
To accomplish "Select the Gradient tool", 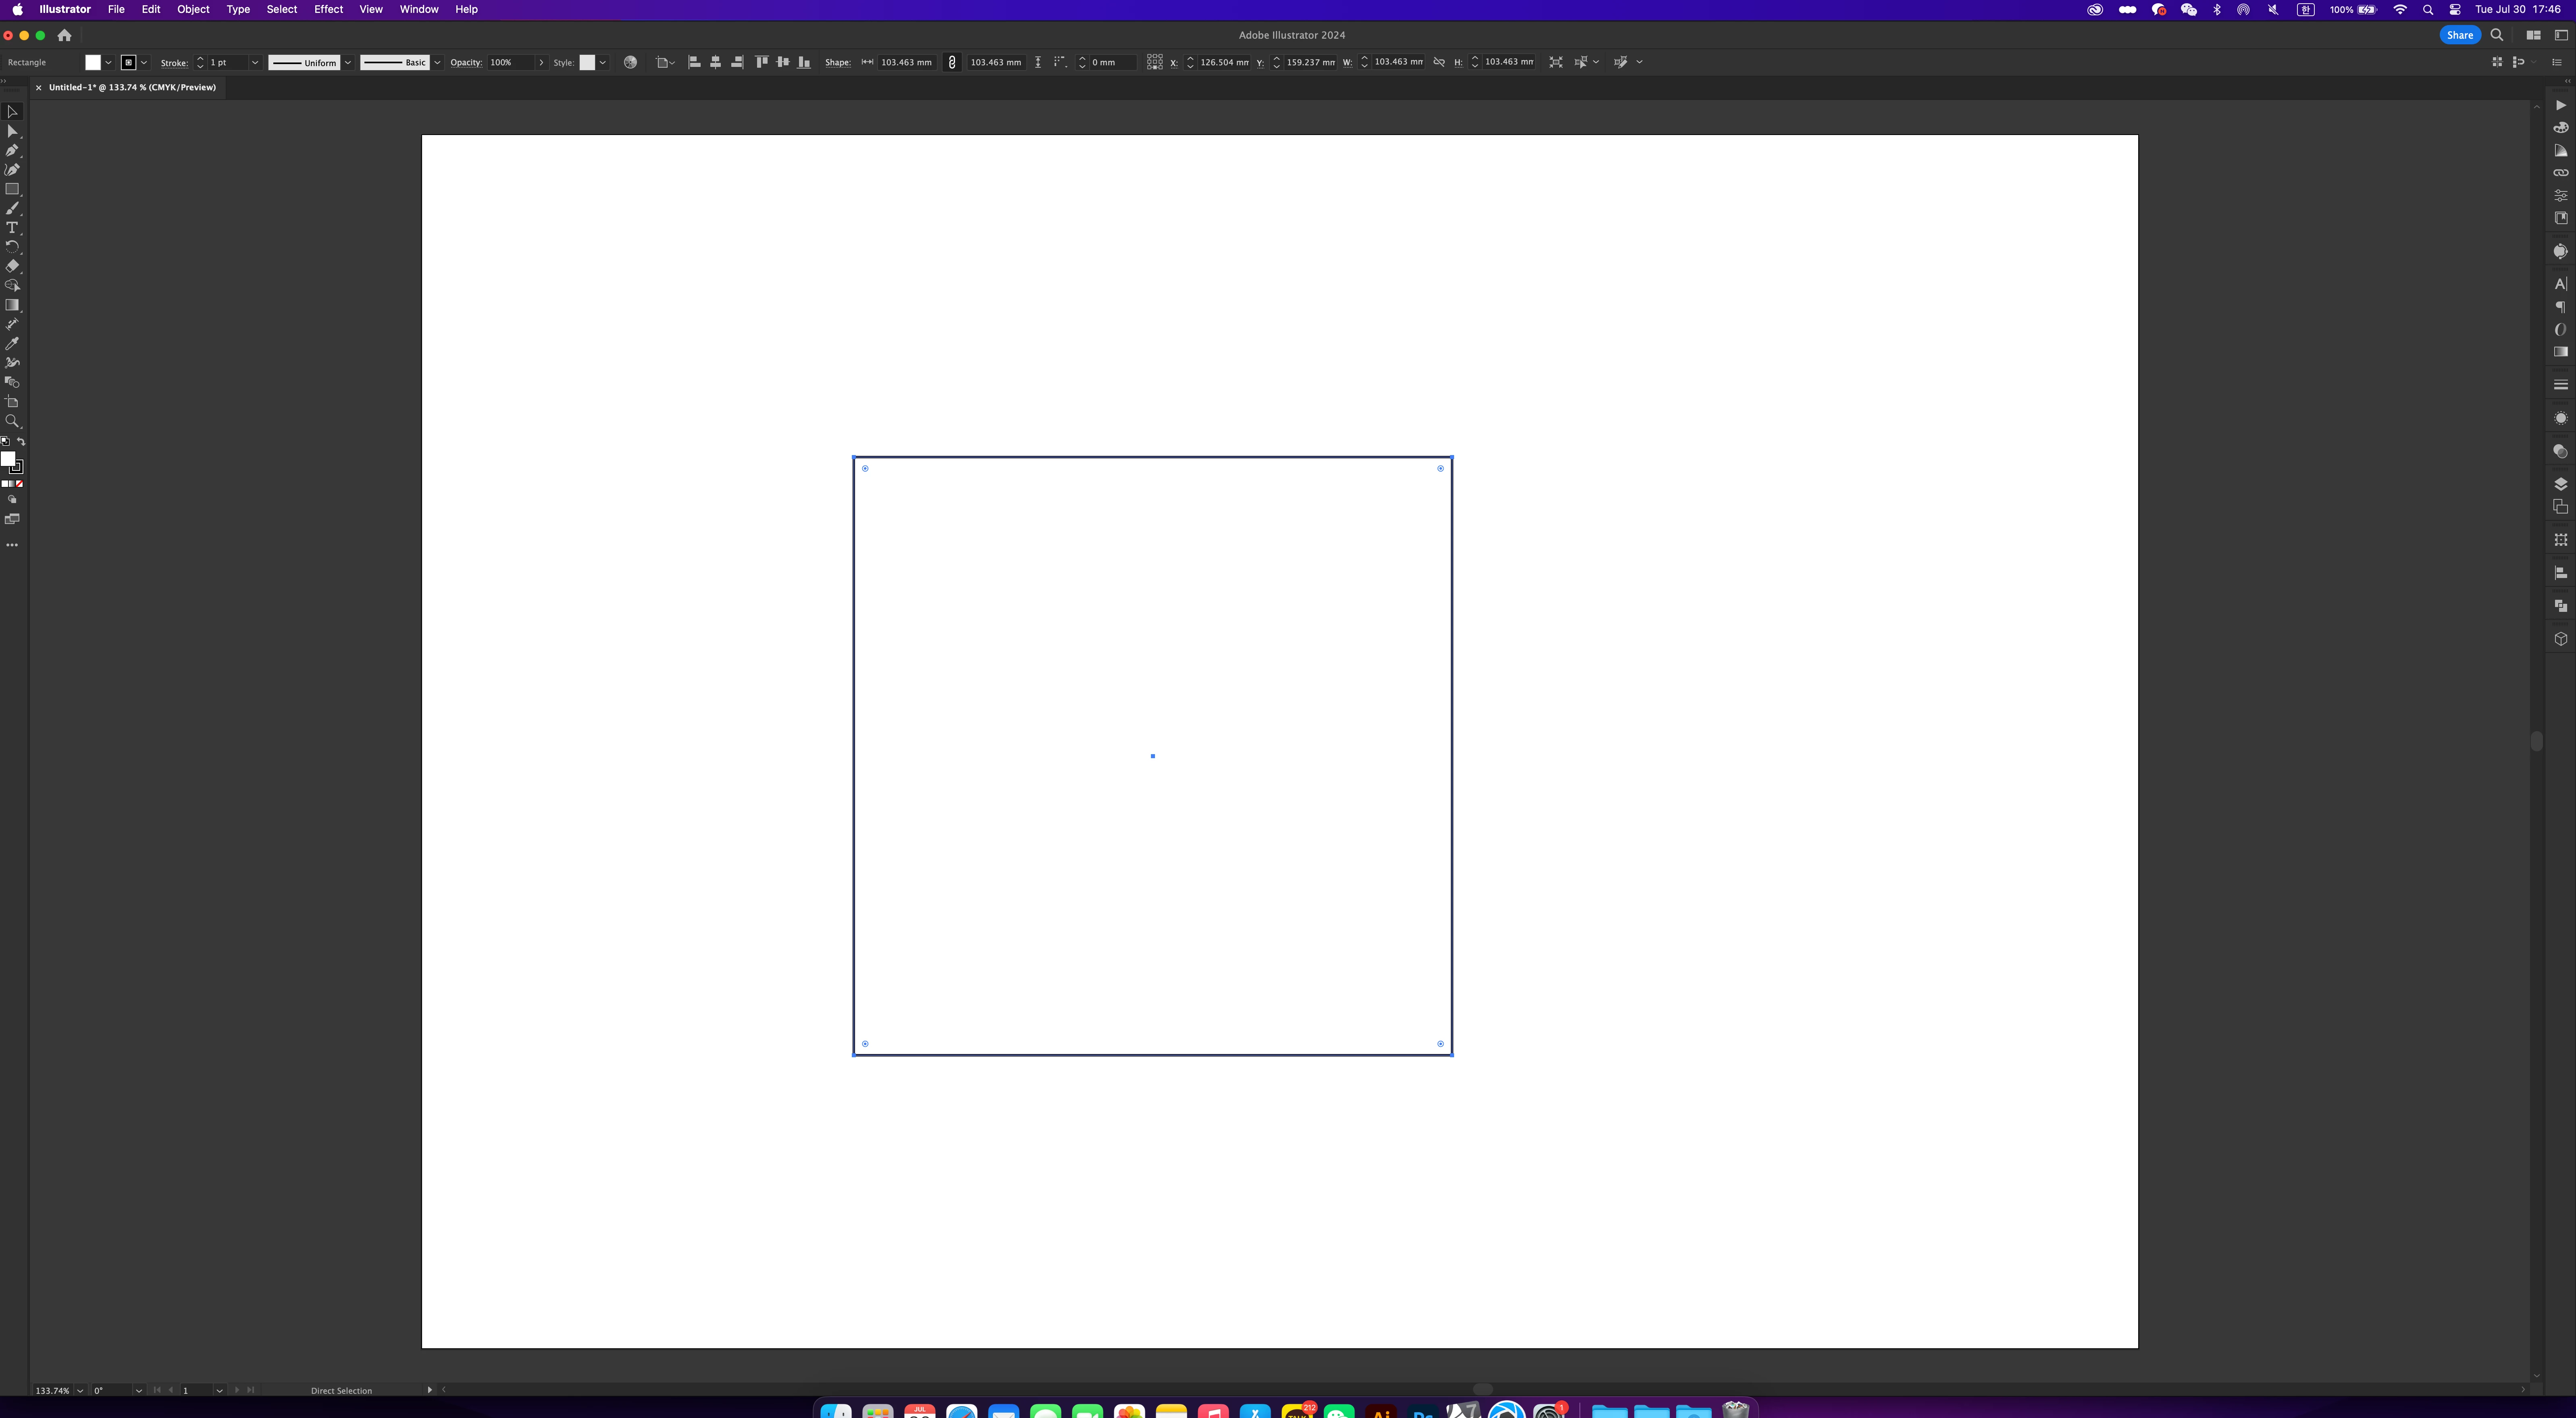I will click(12, 306).
